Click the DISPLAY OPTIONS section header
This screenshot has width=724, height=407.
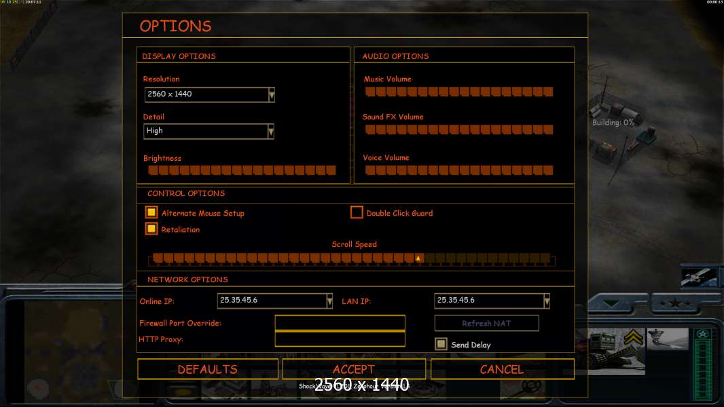click(179, 56)
